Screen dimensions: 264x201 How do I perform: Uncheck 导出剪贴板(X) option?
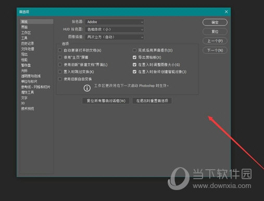point(134,57)
